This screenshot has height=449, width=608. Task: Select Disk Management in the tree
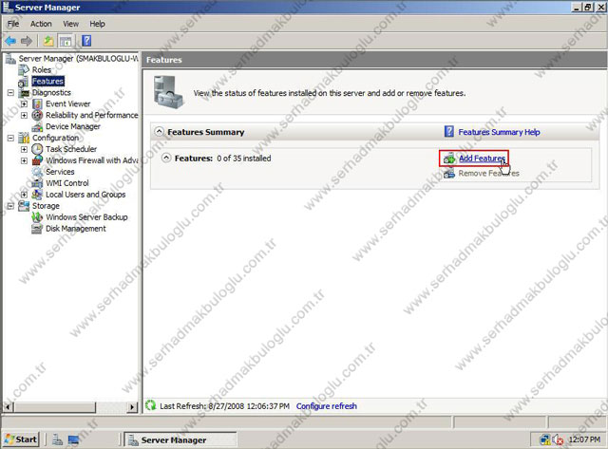pyautogui.click(x=76, y=229)
